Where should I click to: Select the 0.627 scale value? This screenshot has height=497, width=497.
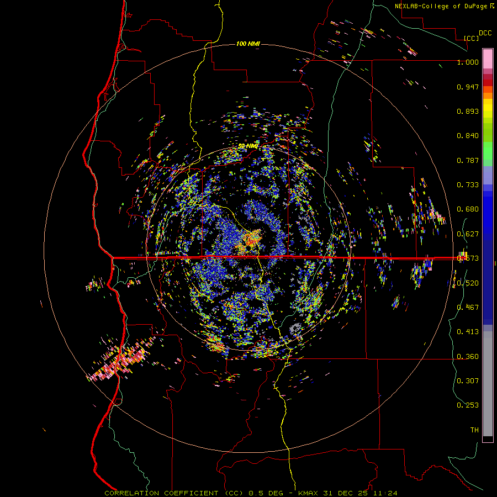(468, 234)
